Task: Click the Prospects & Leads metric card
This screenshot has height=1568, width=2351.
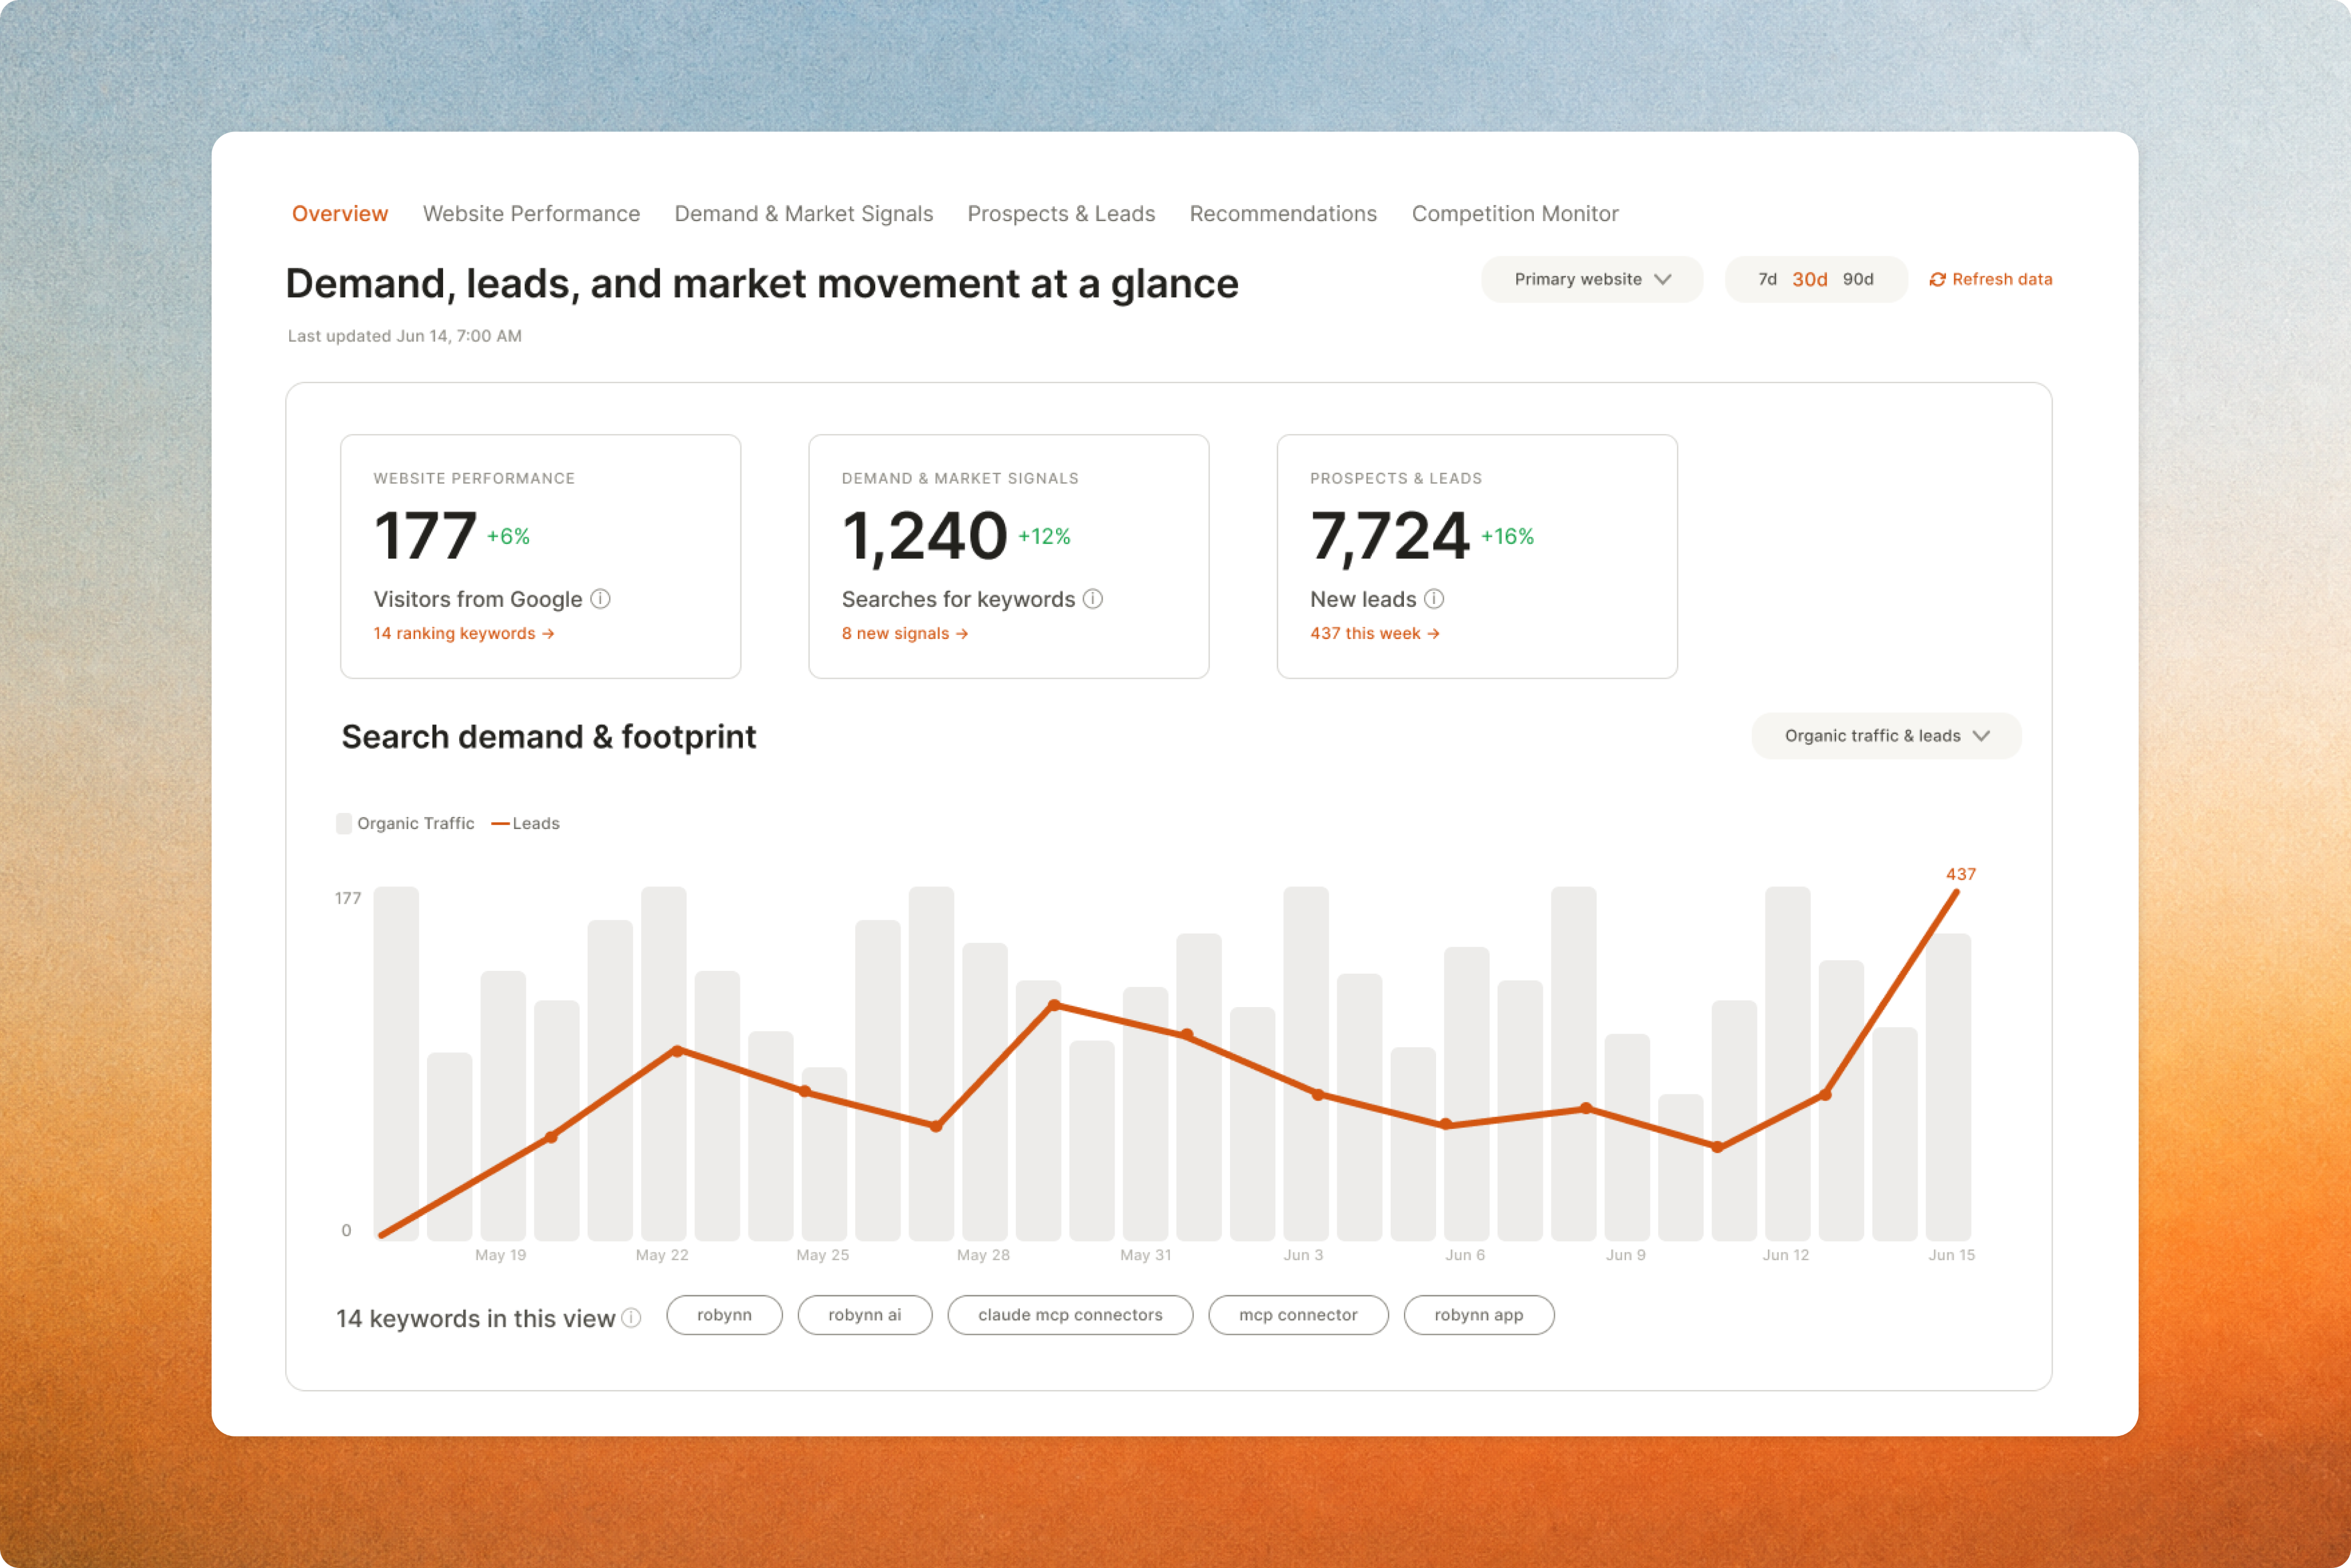Action: click(x=1476, y=556)
